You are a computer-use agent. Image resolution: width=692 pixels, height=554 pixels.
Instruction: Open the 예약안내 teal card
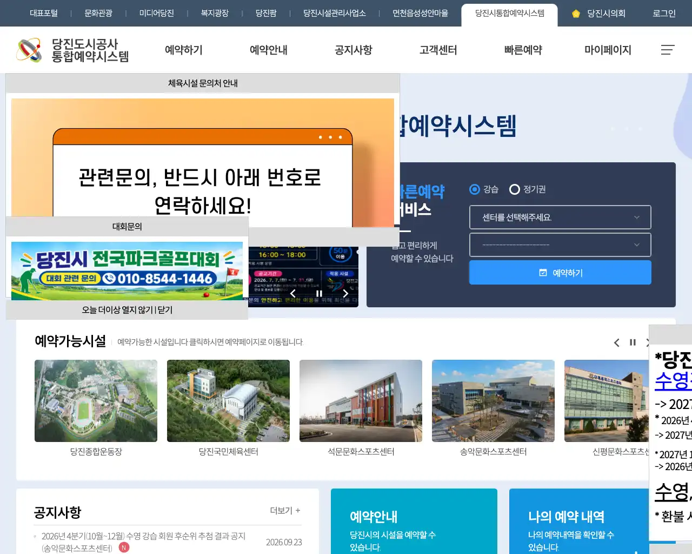pos(414,522)
